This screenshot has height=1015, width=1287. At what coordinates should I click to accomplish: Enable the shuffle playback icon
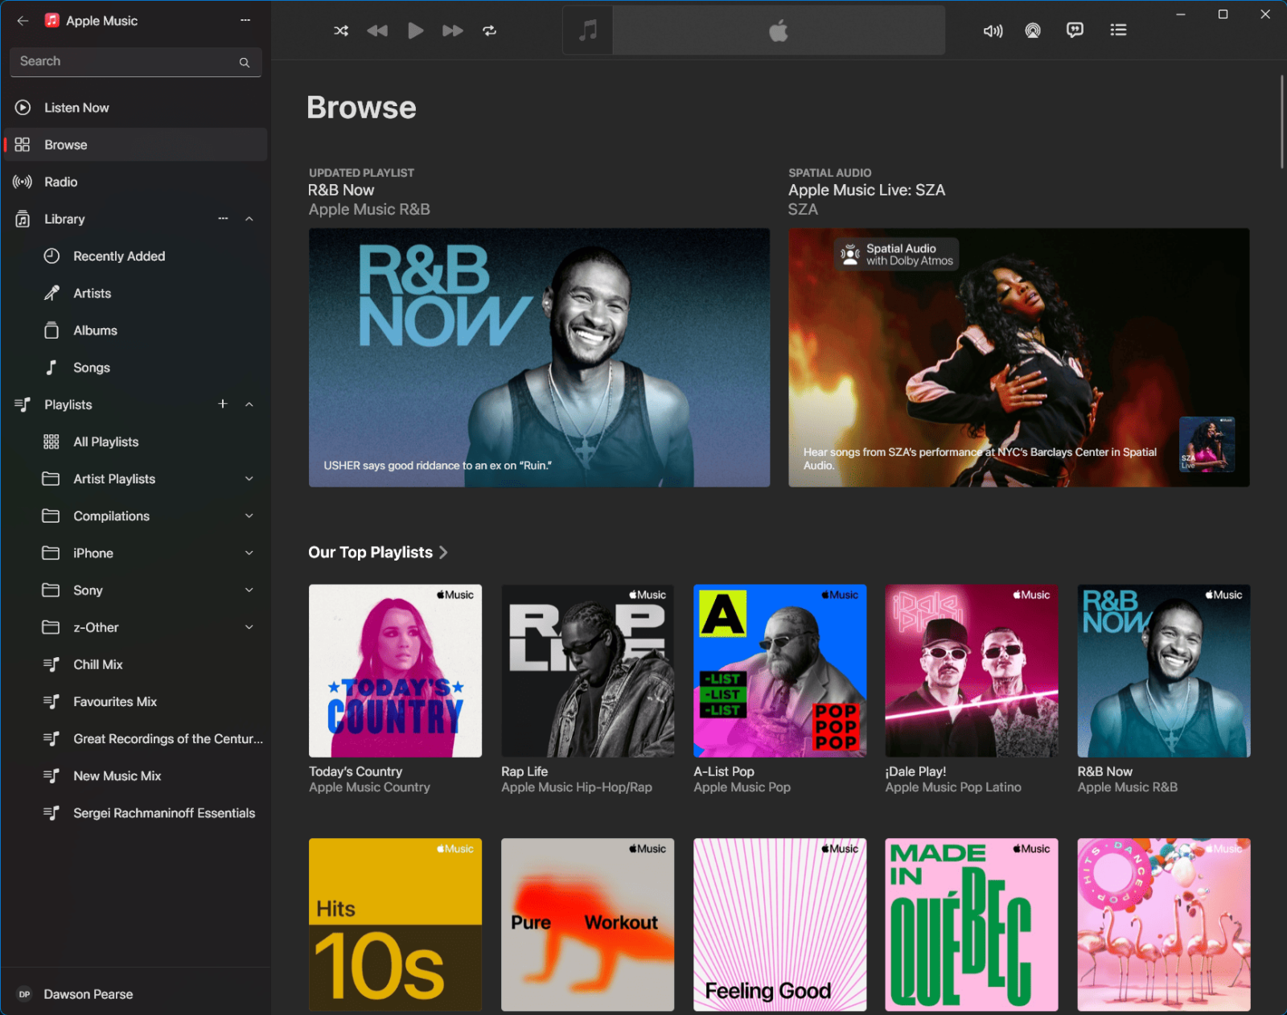(x=340, y=31)
